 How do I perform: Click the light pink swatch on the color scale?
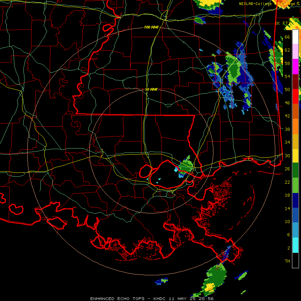tap(295, 52)
